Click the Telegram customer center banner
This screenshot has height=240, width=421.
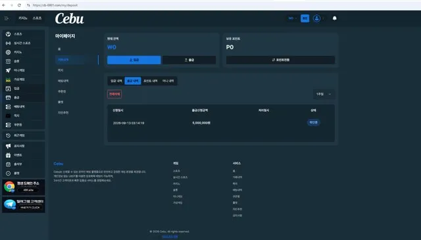[24, 205]
